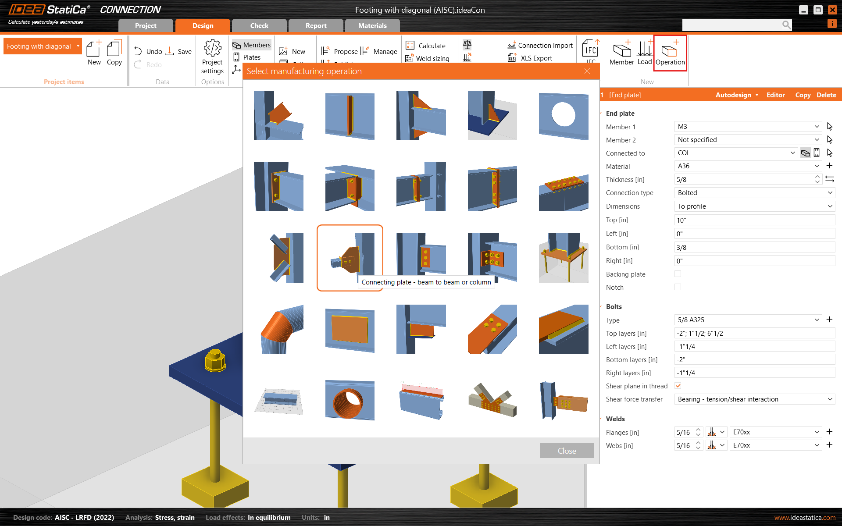The image size is (842, 526).
Task: Increase the Thickness stepper value
Action: (x=817, y=177)
